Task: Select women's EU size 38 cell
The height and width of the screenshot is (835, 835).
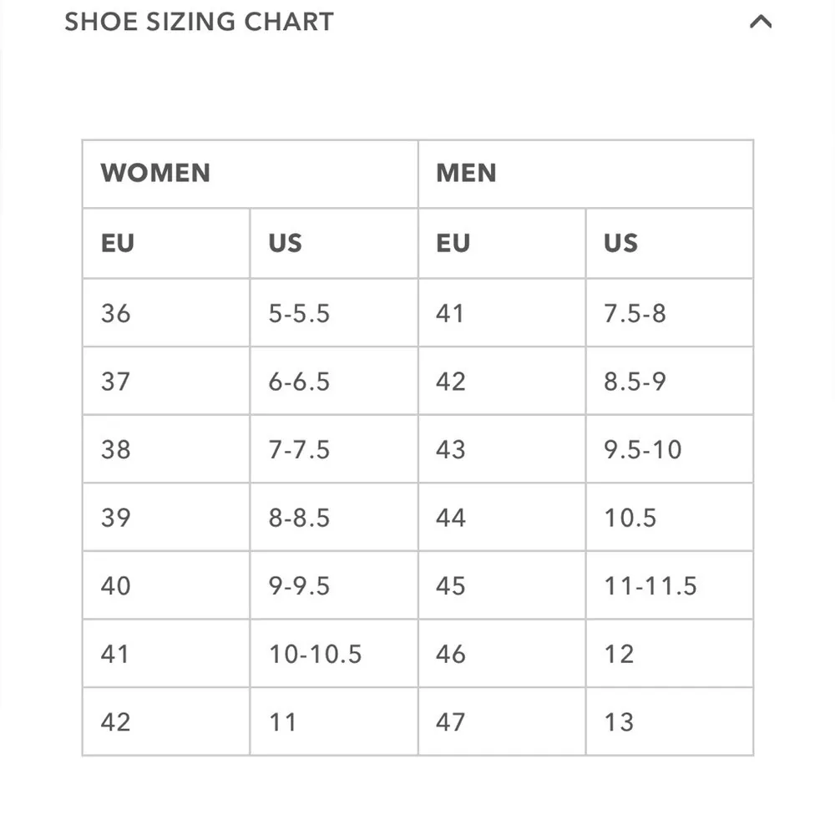Action: pyautogui.click(x=116, y=450)
